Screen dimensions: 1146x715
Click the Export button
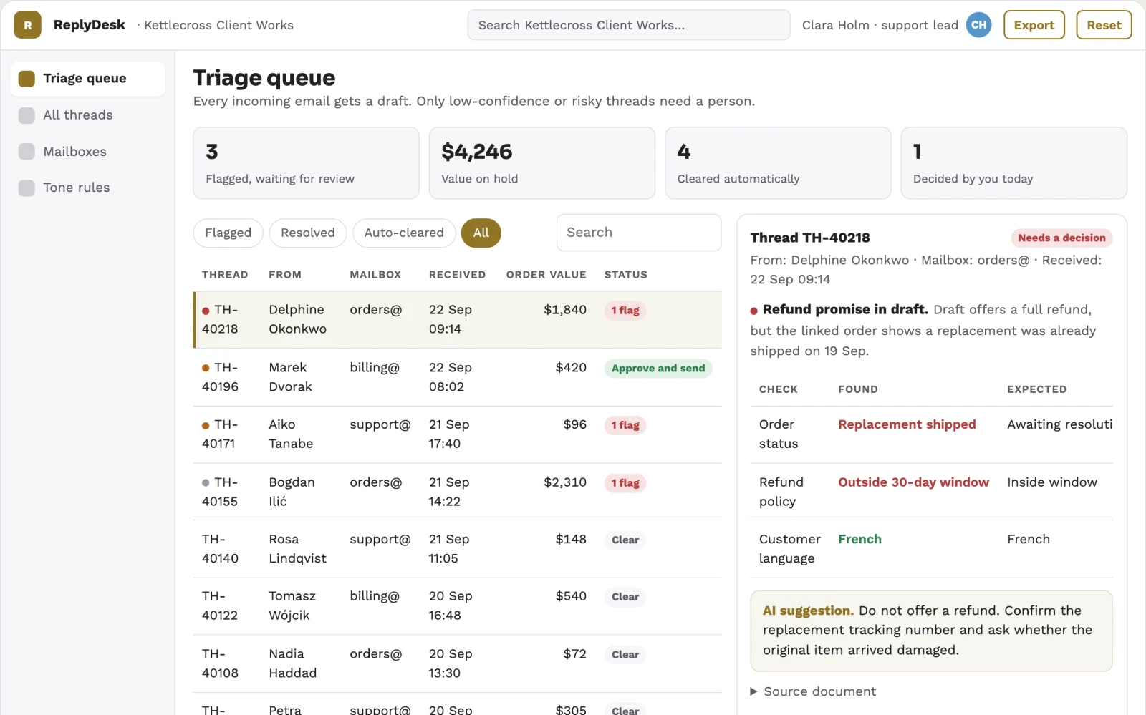pos(1034,25)
